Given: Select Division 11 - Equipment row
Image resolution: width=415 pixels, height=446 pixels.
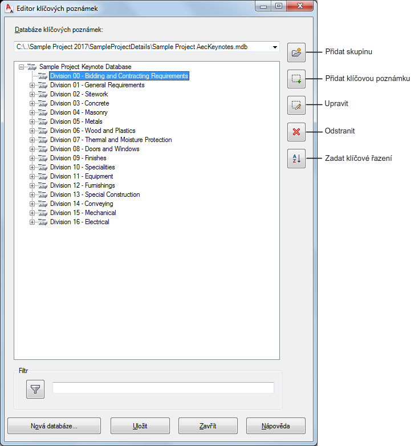Looking at the screenshot, I should [82, 176].
